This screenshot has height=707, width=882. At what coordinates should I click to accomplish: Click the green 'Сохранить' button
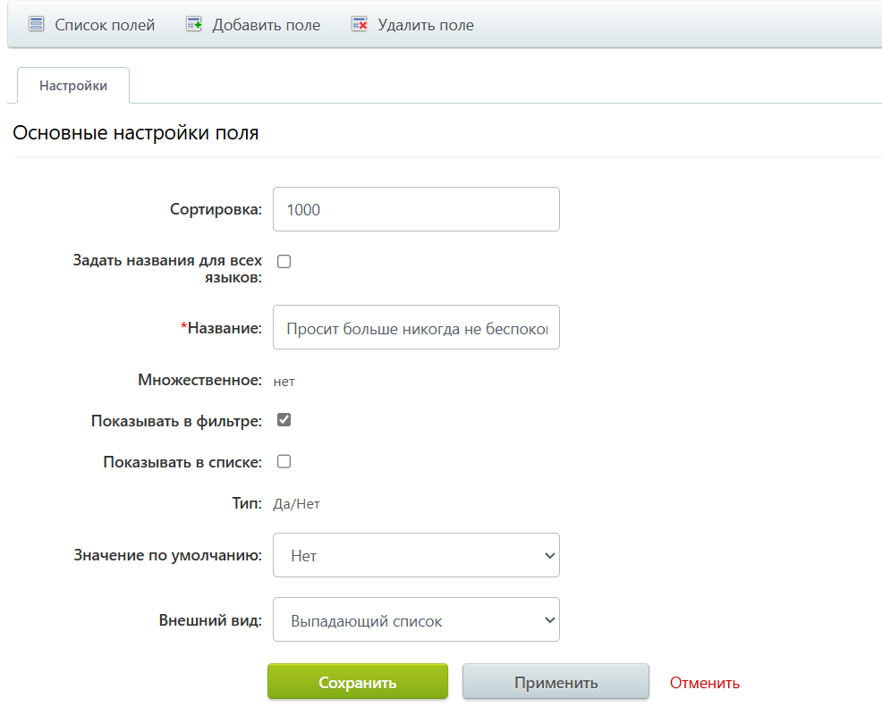point(357,681)
